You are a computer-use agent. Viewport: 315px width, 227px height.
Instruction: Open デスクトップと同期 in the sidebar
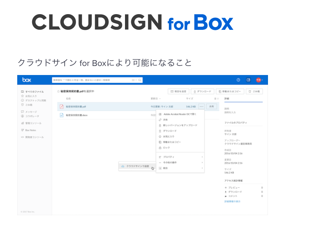(x=34, y=100)
